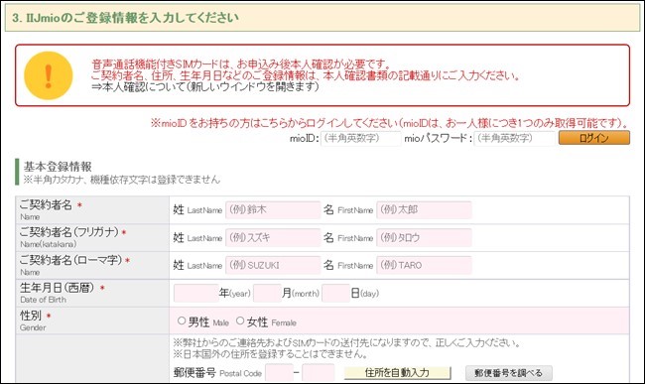
Task: Click the second Postal Code input box
Action: (318, 373)
